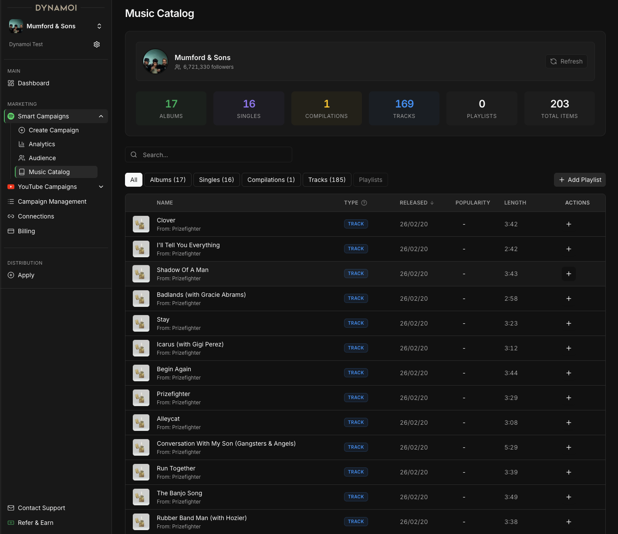Click the Search input field
618x534 pixels.
click(x=209, y=155)
